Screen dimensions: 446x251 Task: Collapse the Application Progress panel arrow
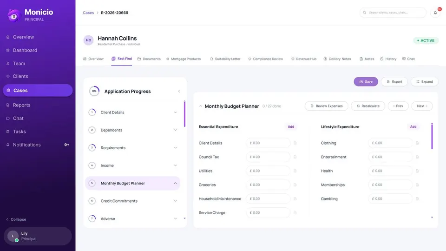[179, 91]
